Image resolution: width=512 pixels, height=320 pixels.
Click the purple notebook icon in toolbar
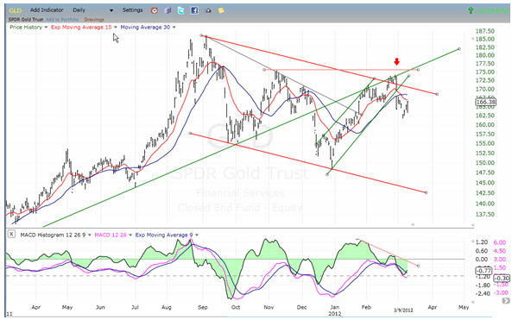[168, 10]
